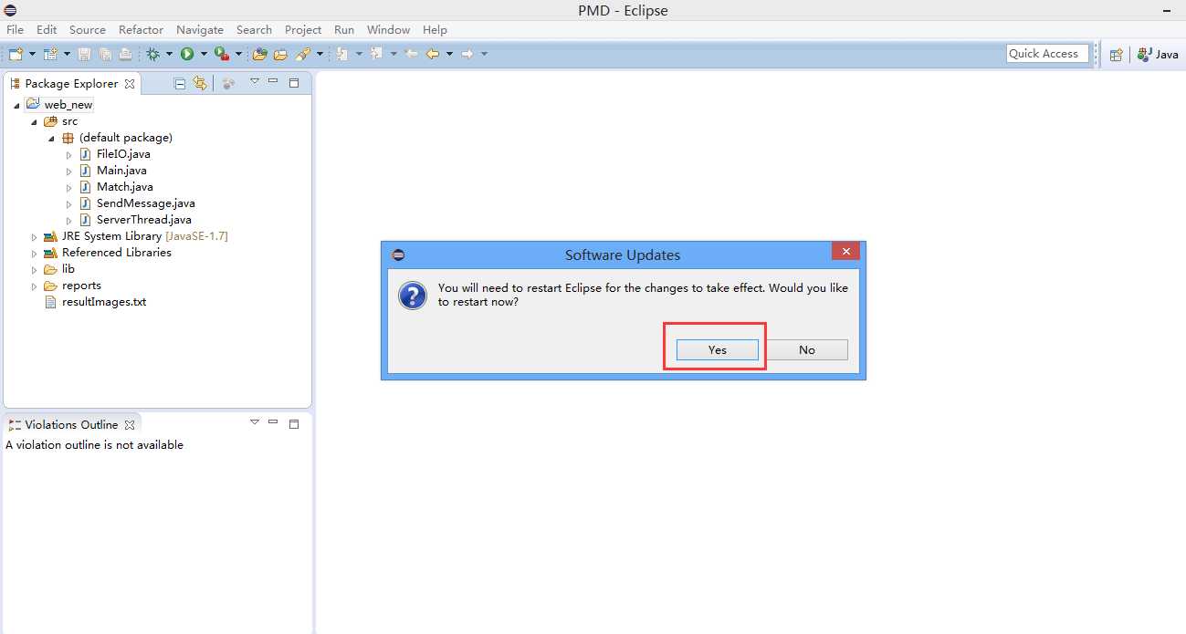The height and width of the screenshot is (634, 1186).
Task: Select resultImages.txt in Package Explorer
Action: pyautogui.click(x=103, y=302)
